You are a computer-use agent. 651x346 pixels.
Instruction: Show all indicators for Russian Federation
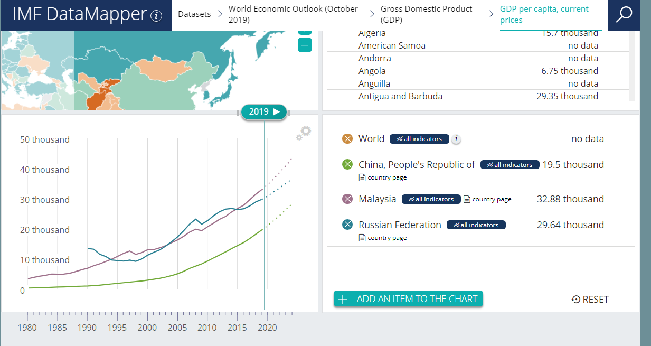pos(476,225)
